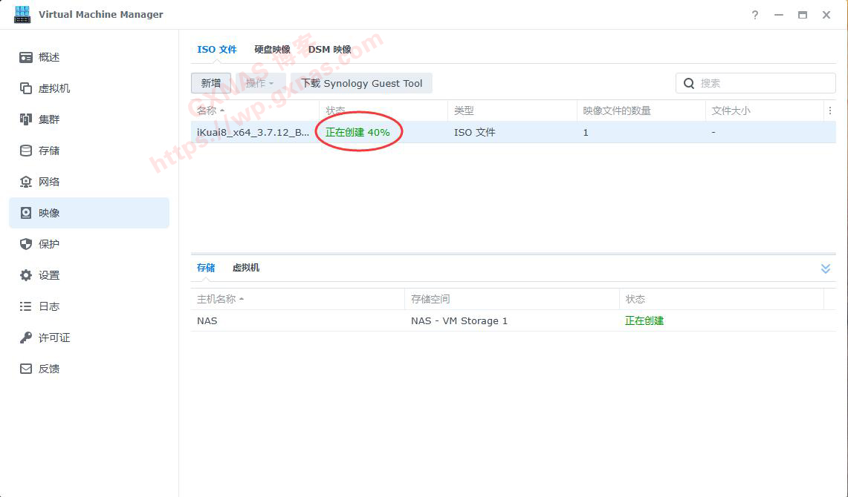Click the 反馈 feedback envelope icon
The width and height of the screenshot is (848, 497).
click(26, 369)
